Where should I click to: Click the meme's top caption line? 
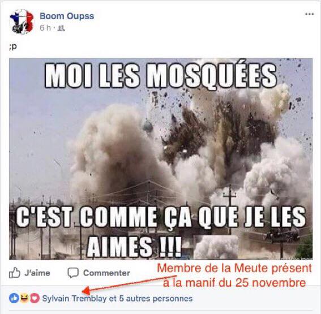(161, 75)
